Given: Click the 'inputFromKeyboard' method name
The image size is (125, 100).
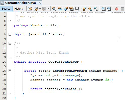Looking at the screenshot, I should tap(70, 71).
